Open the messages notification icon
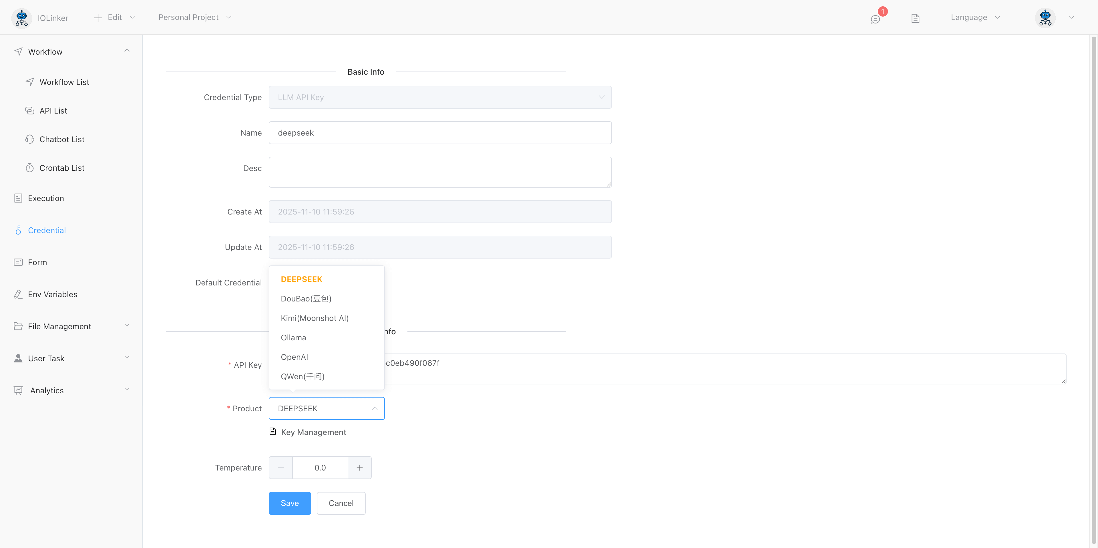This screenshot has width=1098, height=548. (x=875, y=19)
